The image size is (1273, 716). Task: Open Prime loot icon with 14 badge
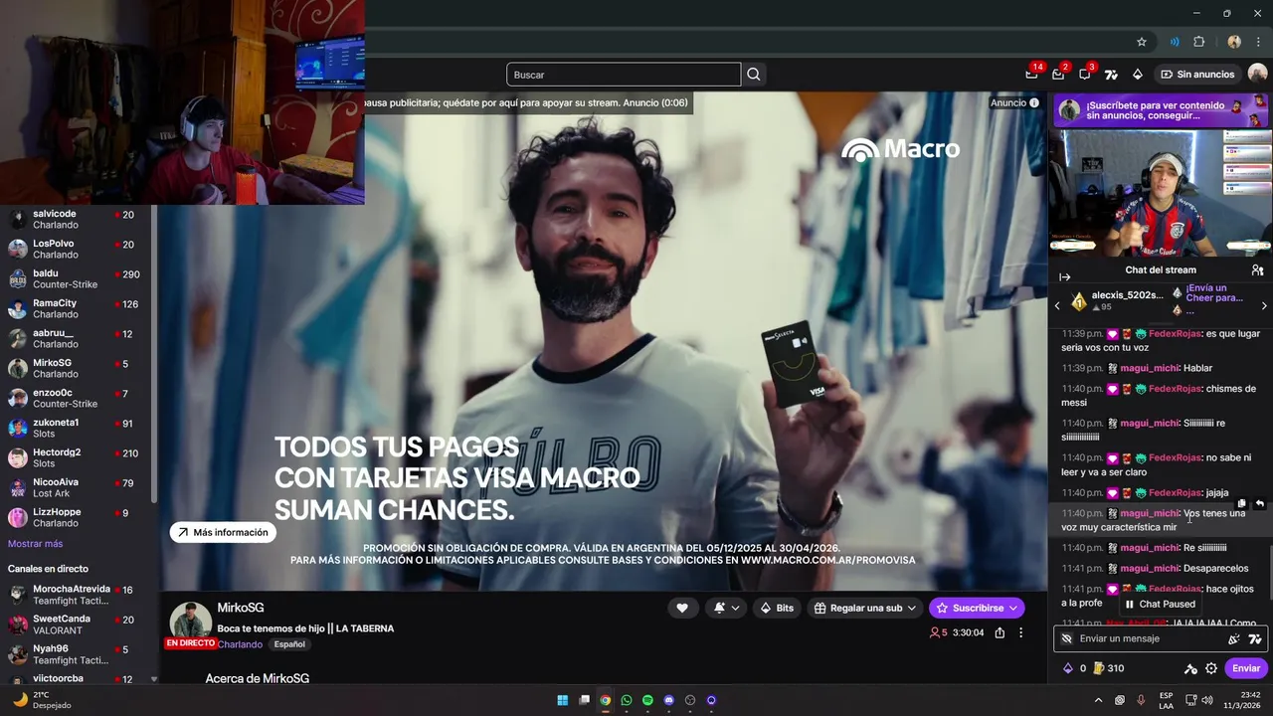click(1031, 75)
